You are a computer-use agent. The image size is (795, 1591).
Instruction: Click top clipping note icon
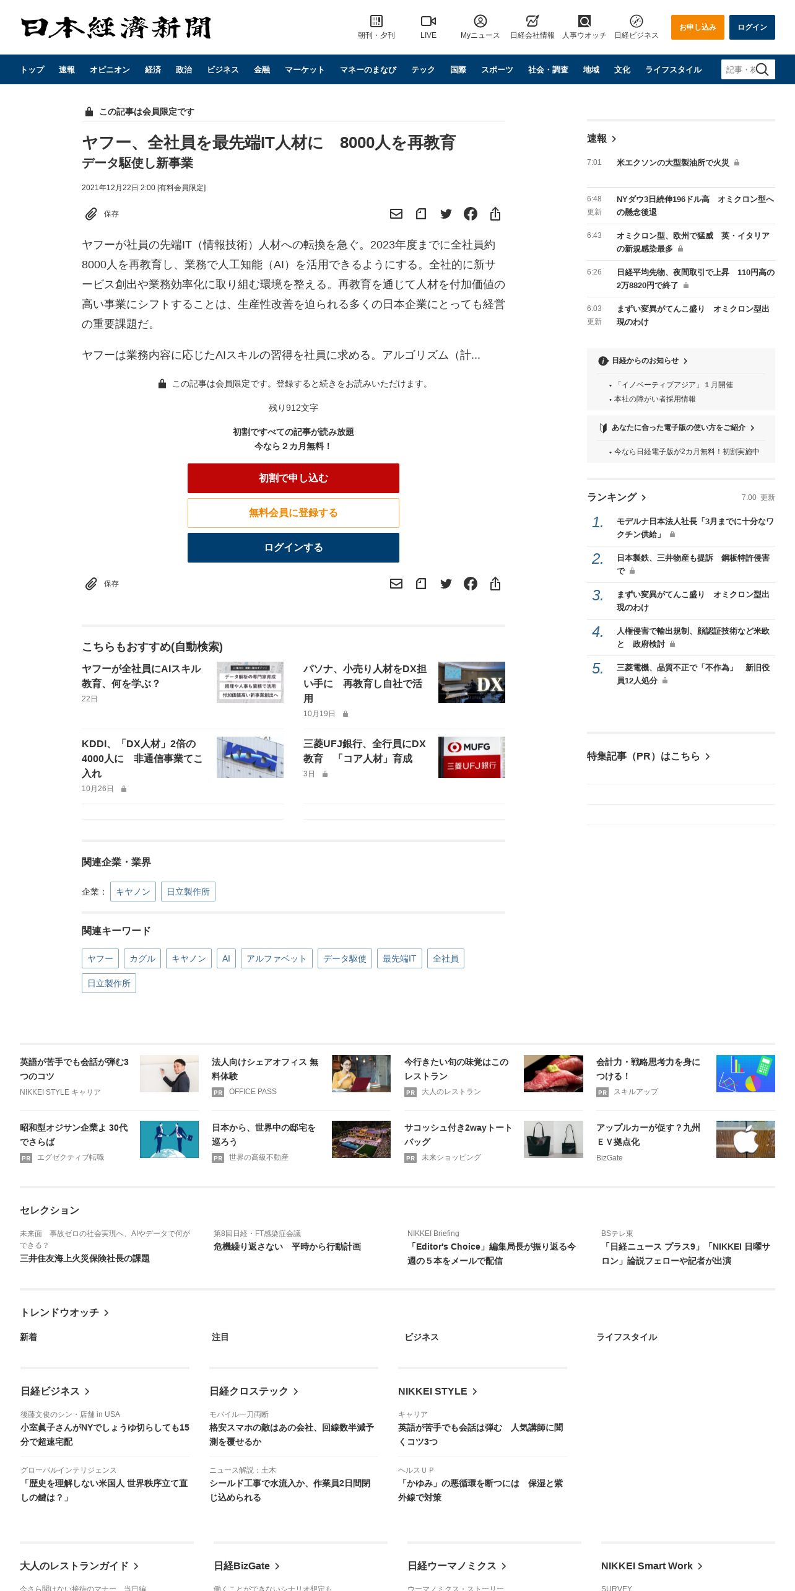point(421,214)
